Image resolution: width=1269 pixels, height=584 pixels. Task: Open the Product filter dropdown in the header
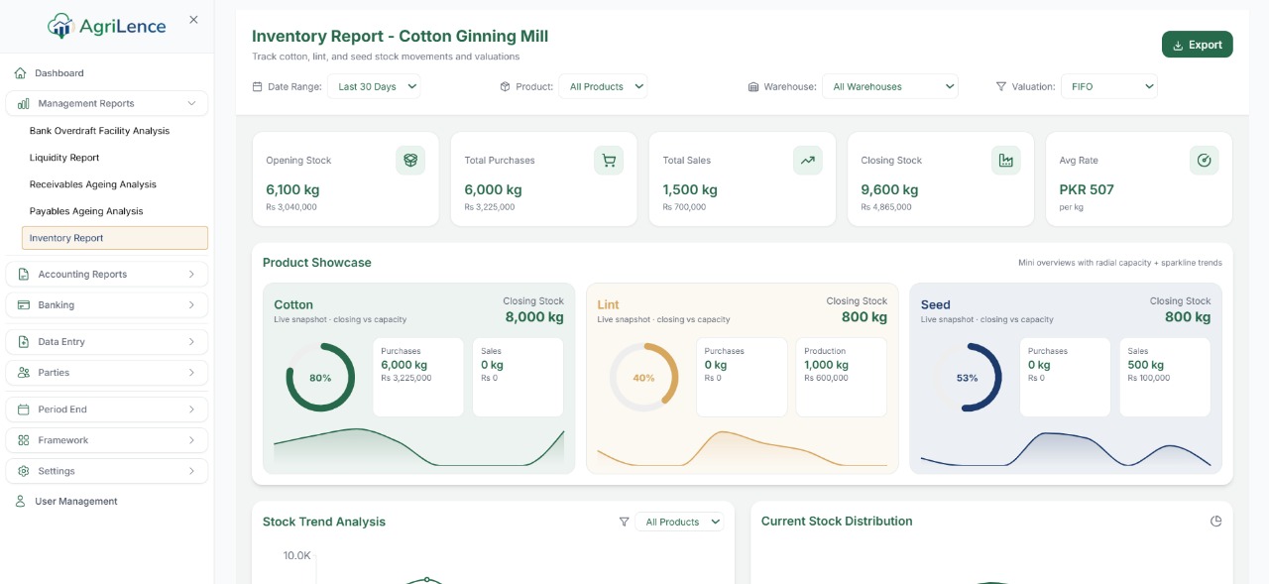(x=603, y=87)
